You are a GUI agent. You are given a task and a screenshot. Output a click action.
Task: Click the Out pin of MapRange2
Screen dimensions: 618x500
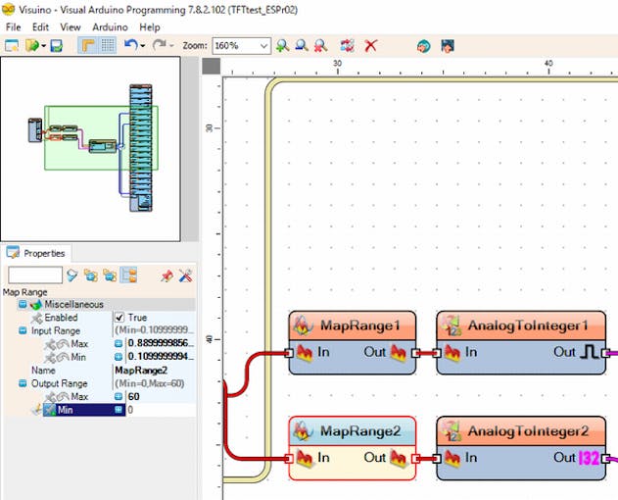tap(415, 458)
